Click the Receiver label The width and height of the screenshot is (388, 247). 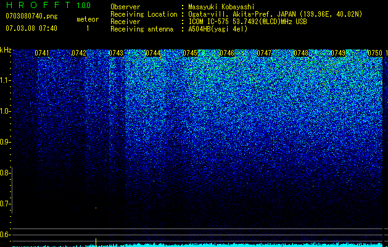point(125,22)
